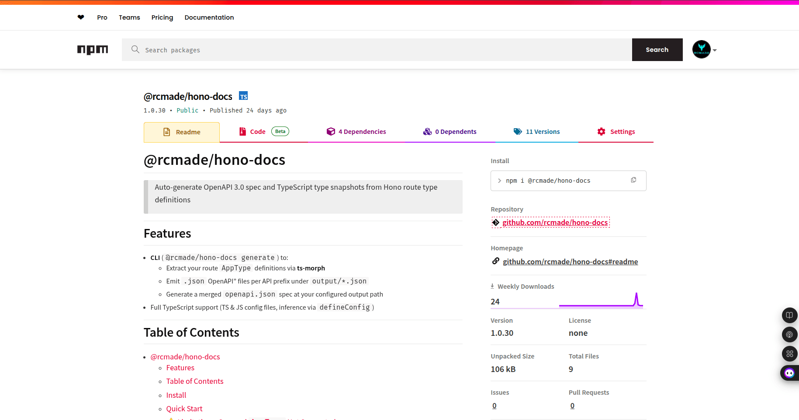Open the chat assistant widget at screen edge
799x420 pixels.
pyautogui.click(x=789, y=373)
